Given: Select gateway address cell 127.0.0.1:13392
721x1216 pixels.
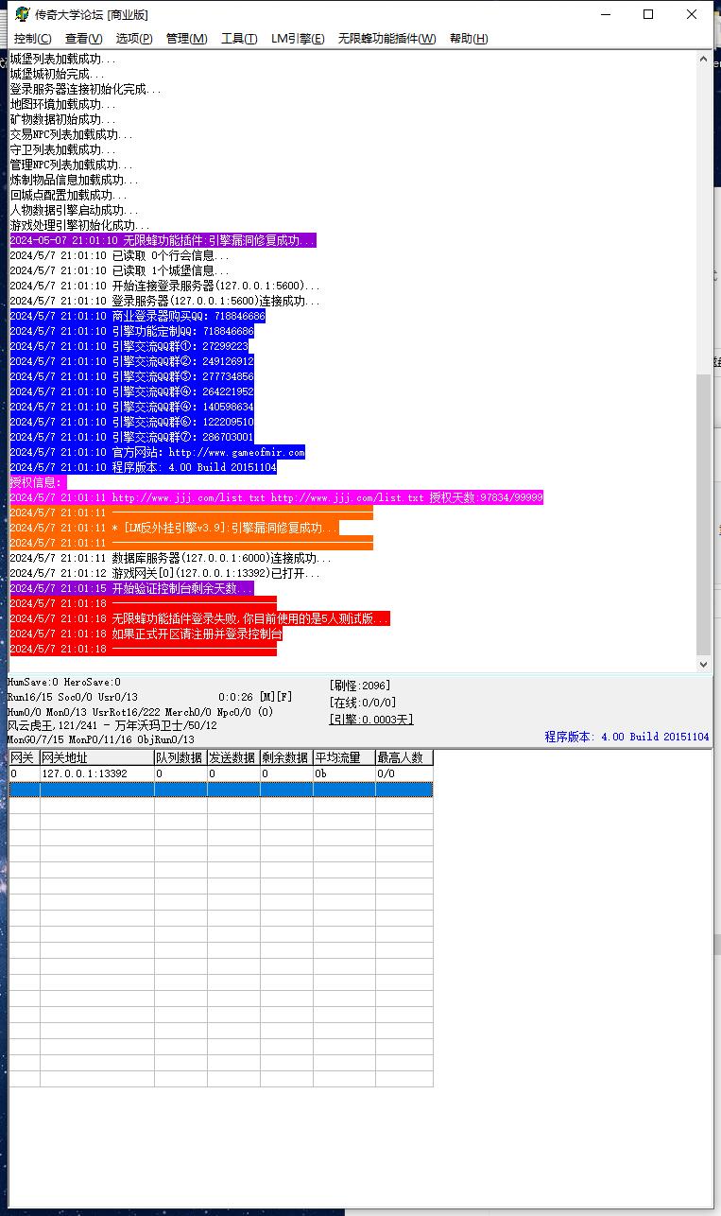Looking at the screenshot, I should pyautogui.click(x=96, y=773).
